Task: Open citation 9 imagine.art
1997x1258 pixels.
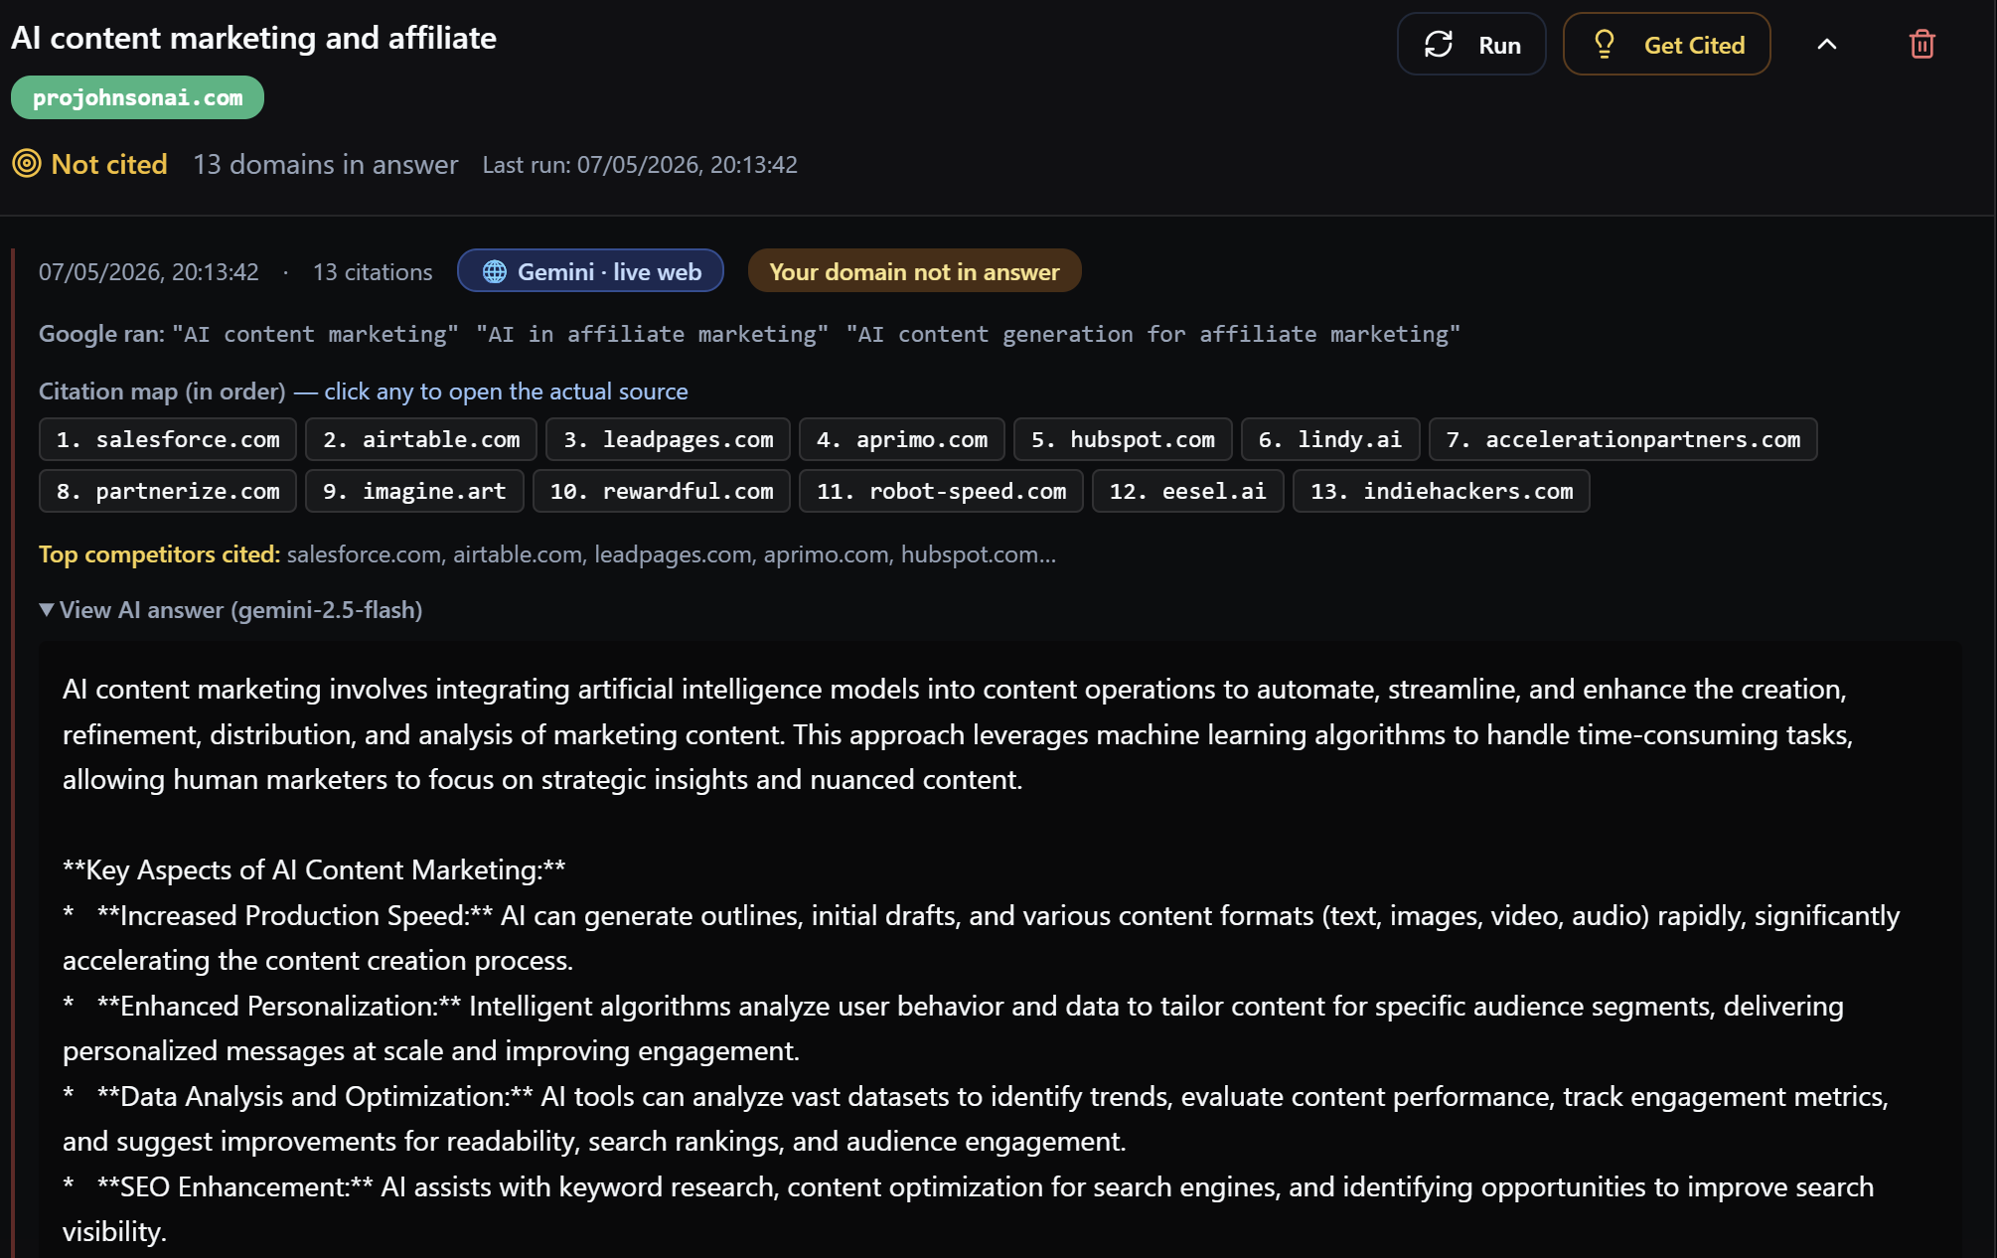Action: click(x=414, y=491)
